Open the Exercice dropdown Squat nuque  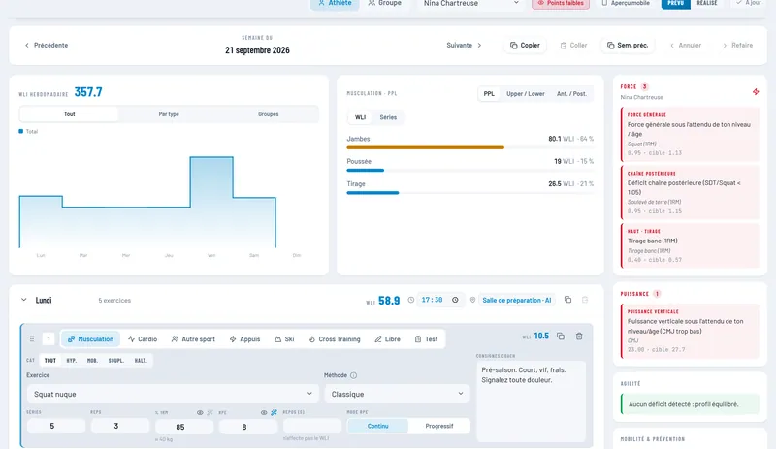173,394
